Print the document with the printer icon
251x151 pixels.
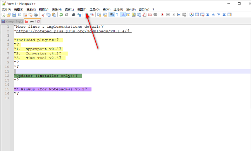36,15
